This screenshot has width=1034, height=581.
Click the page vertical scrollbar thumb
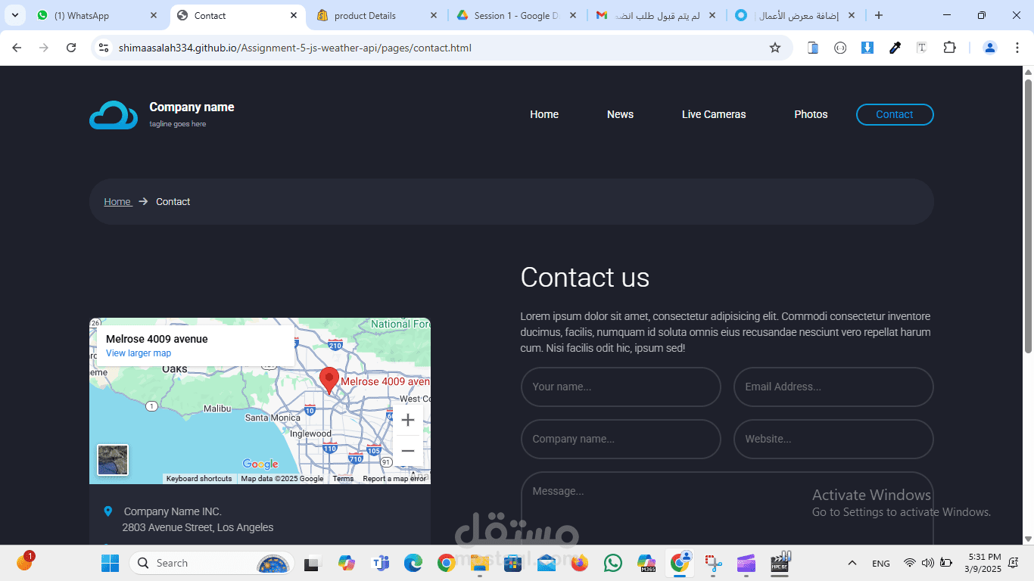1028,216
